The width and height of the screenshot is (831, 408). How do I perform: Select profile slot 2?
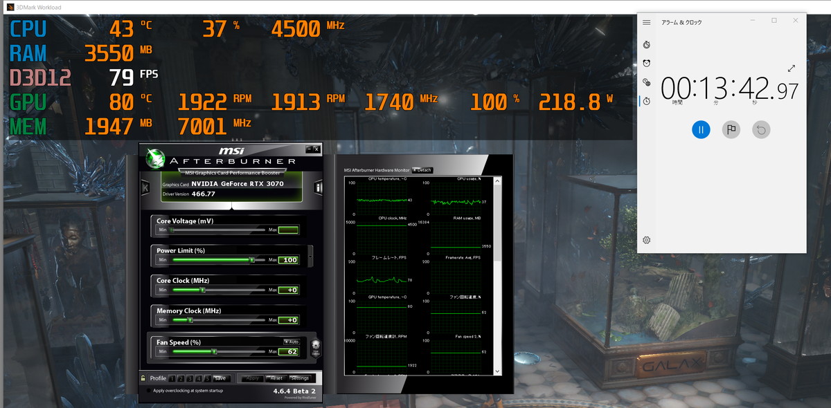pos(181,378)
